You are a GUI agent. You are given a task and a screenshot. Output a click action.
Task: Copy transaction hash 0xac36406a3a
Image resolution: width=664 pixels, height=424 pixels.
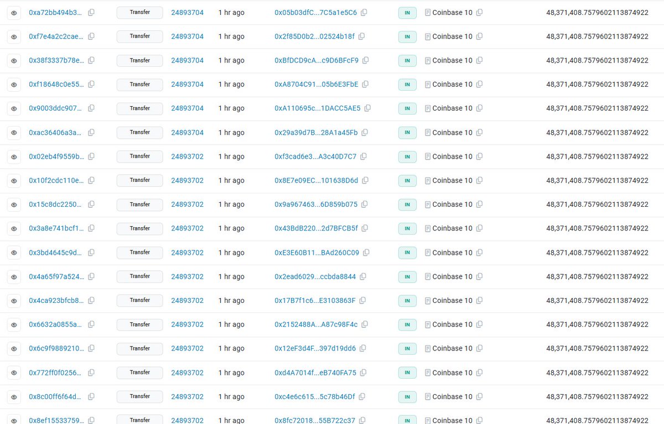[91, 133]
